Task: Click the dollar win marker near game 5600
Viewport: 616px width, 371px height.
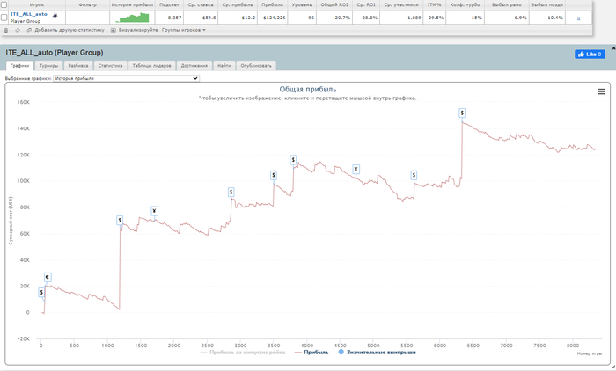Action: 414,175
